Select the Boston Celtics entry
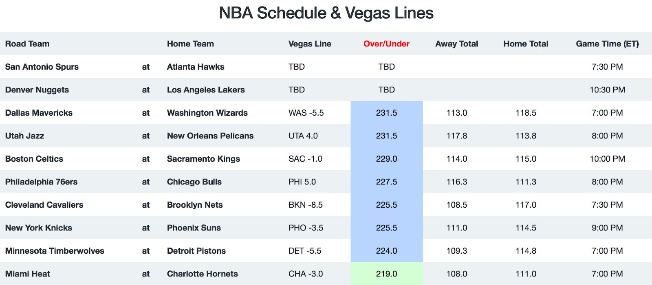652x285 pixels. pyautogui.click(x=34, y=159)
